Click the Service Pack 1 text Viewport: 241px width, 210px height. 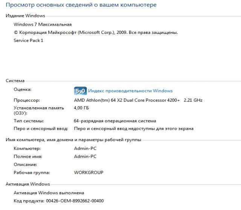pyautogui.click(x=28, y=41)
